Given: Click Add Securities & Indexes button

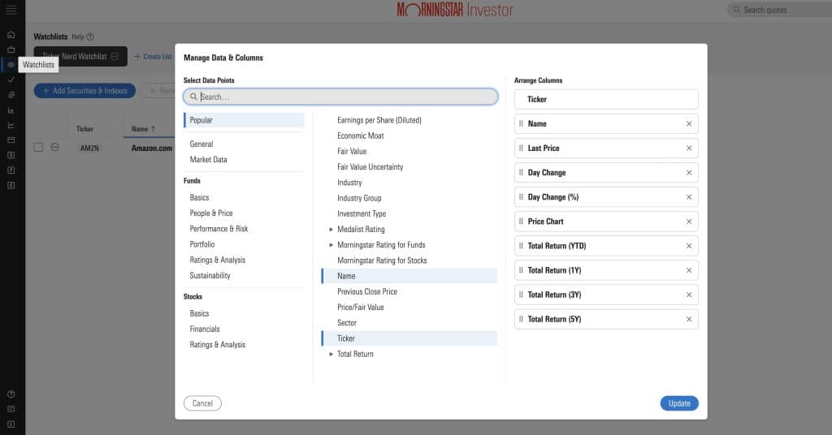Looking at the screenshot, I should [x=84, y=91].
